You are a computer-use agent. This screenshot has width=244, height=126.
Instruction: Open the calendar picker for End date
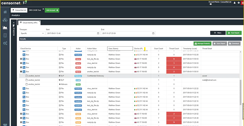[153, 33]
